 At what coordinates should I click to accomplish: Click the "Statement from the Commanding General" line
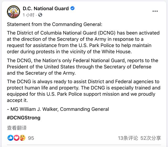[x=54, y=24]
